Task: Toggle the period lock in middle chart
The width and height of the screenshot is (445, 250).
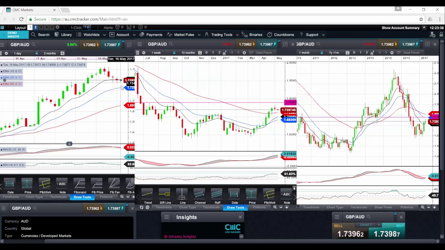Action: 174,53
